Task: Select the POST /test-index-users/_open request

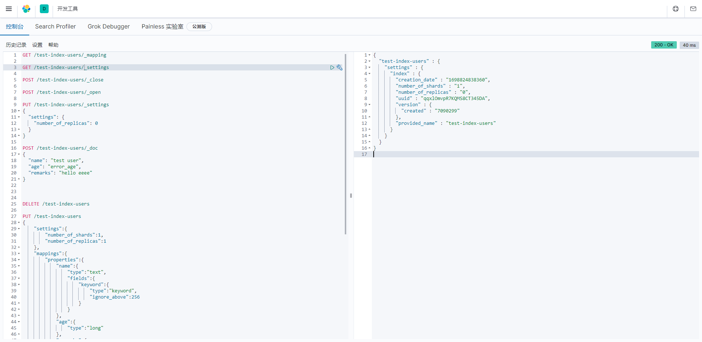Action: tap(62, 92)
